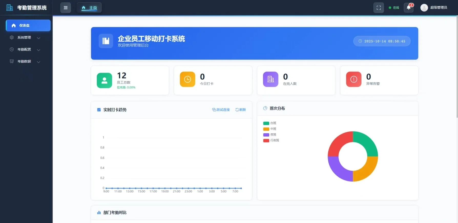Toggle 白班 legend green swatch

coord(266,123)
